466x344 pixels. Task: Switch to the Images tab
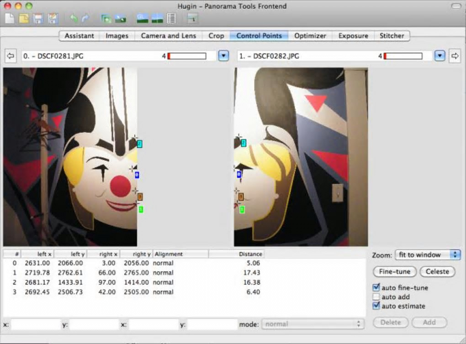click(x=117, y=36)
